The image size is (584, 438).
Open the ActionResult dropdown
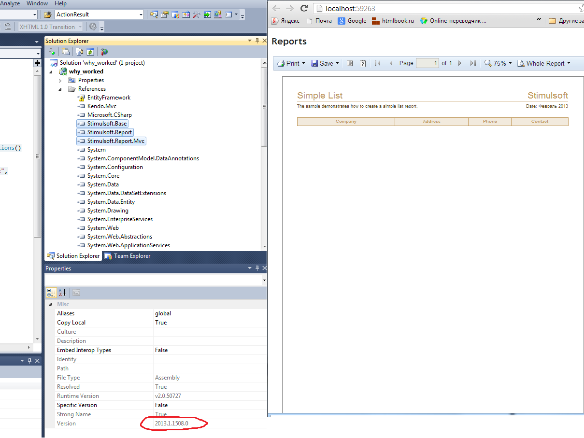(x=142, y=14)
